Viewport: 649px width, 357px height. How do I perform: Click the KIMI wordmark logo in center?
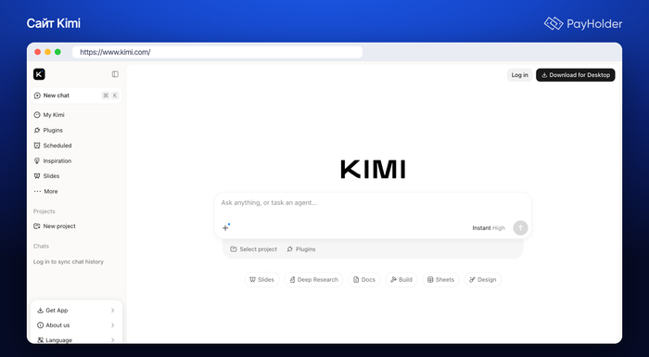pos(373,170)
